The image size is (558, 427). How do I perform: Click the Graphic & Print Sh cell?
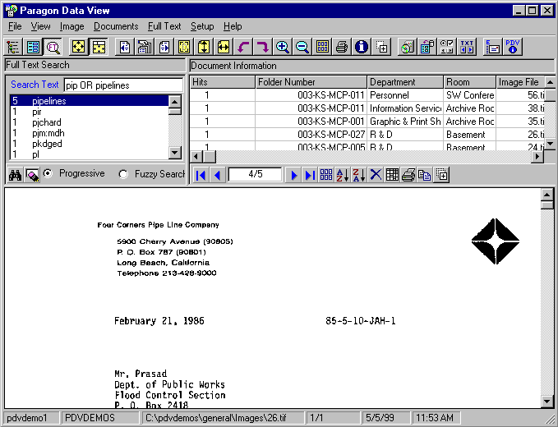pos(405,122)
